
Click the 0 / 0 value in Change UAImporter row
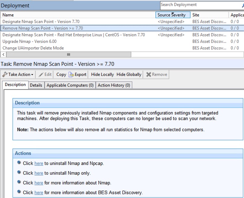click(235, 48)
